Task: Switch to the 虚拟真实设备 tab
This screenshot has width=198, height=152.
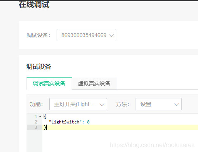Action: 94,83
